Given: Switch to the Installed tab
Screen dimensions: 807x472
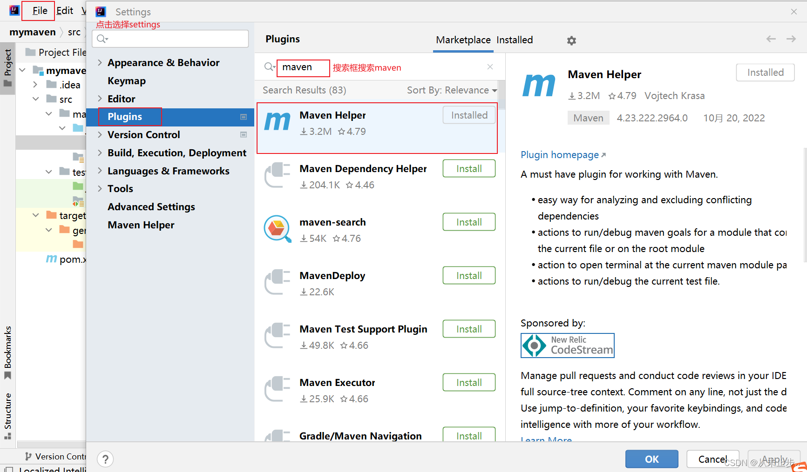Looking at the screenshot, I should click(515, 40).
